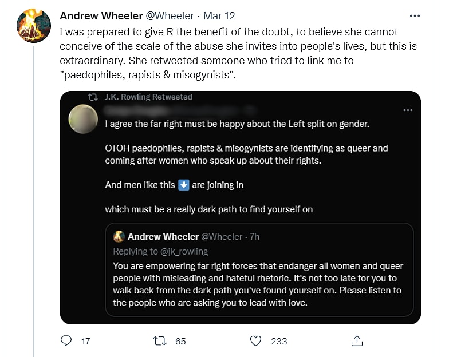Like the tweet with the heart icon

click(256, 340)
